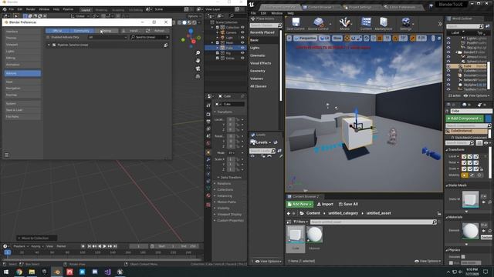Click the pan hand icon in Blender viewport
Viewport: 494px width, 277px height.
click(x=198, y=60)
